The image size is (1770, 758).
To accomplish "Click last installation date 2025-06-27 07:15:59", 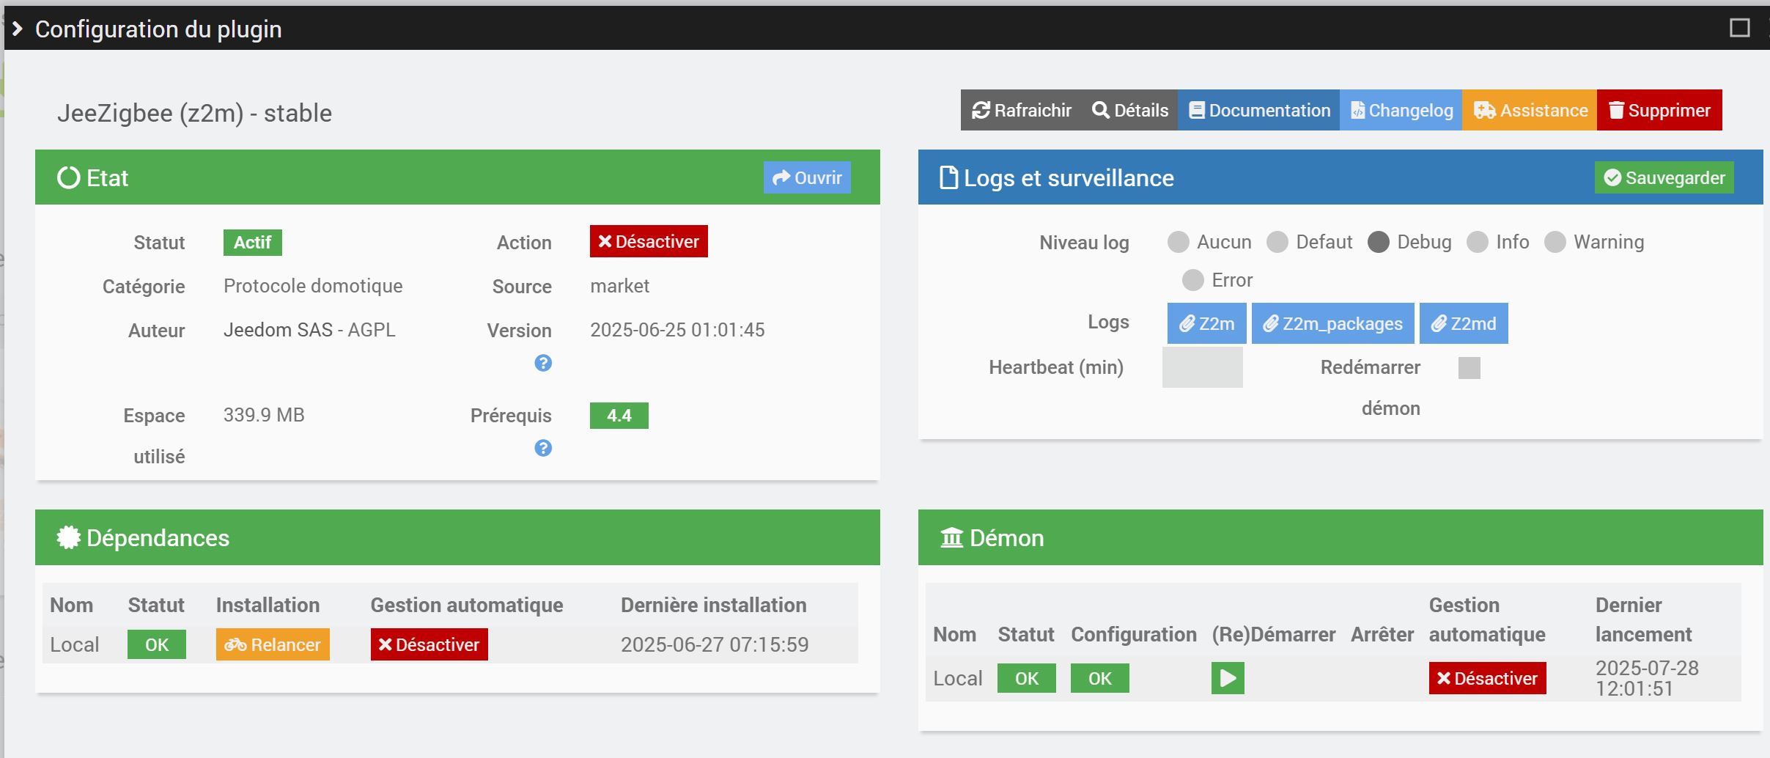I will click(x=715, y=644).
